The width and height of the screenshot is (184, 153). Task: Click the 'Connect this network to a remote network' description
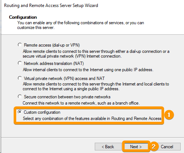[x=81, y=103]
